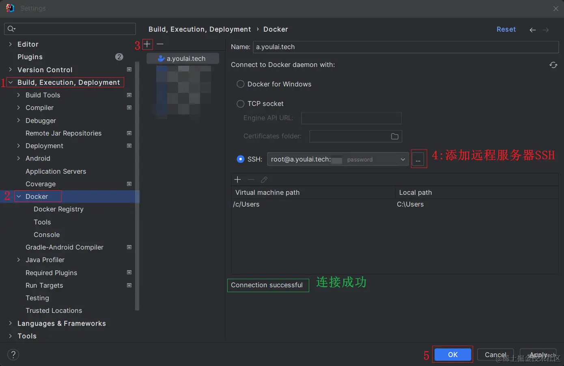The height and width of the screenshot is (366, 564).
Task: Click the Apply button
Action: pyautogui.click(x=538, y=355)
